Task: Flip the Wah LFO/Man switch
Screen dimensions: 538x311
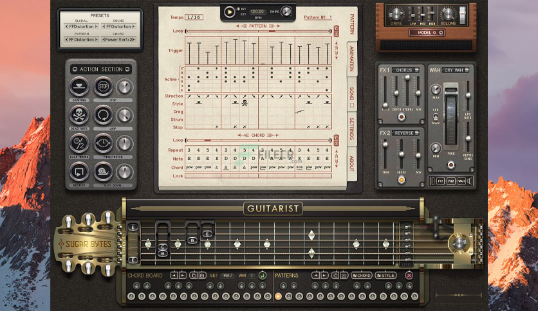Action: tap(436, 117)
